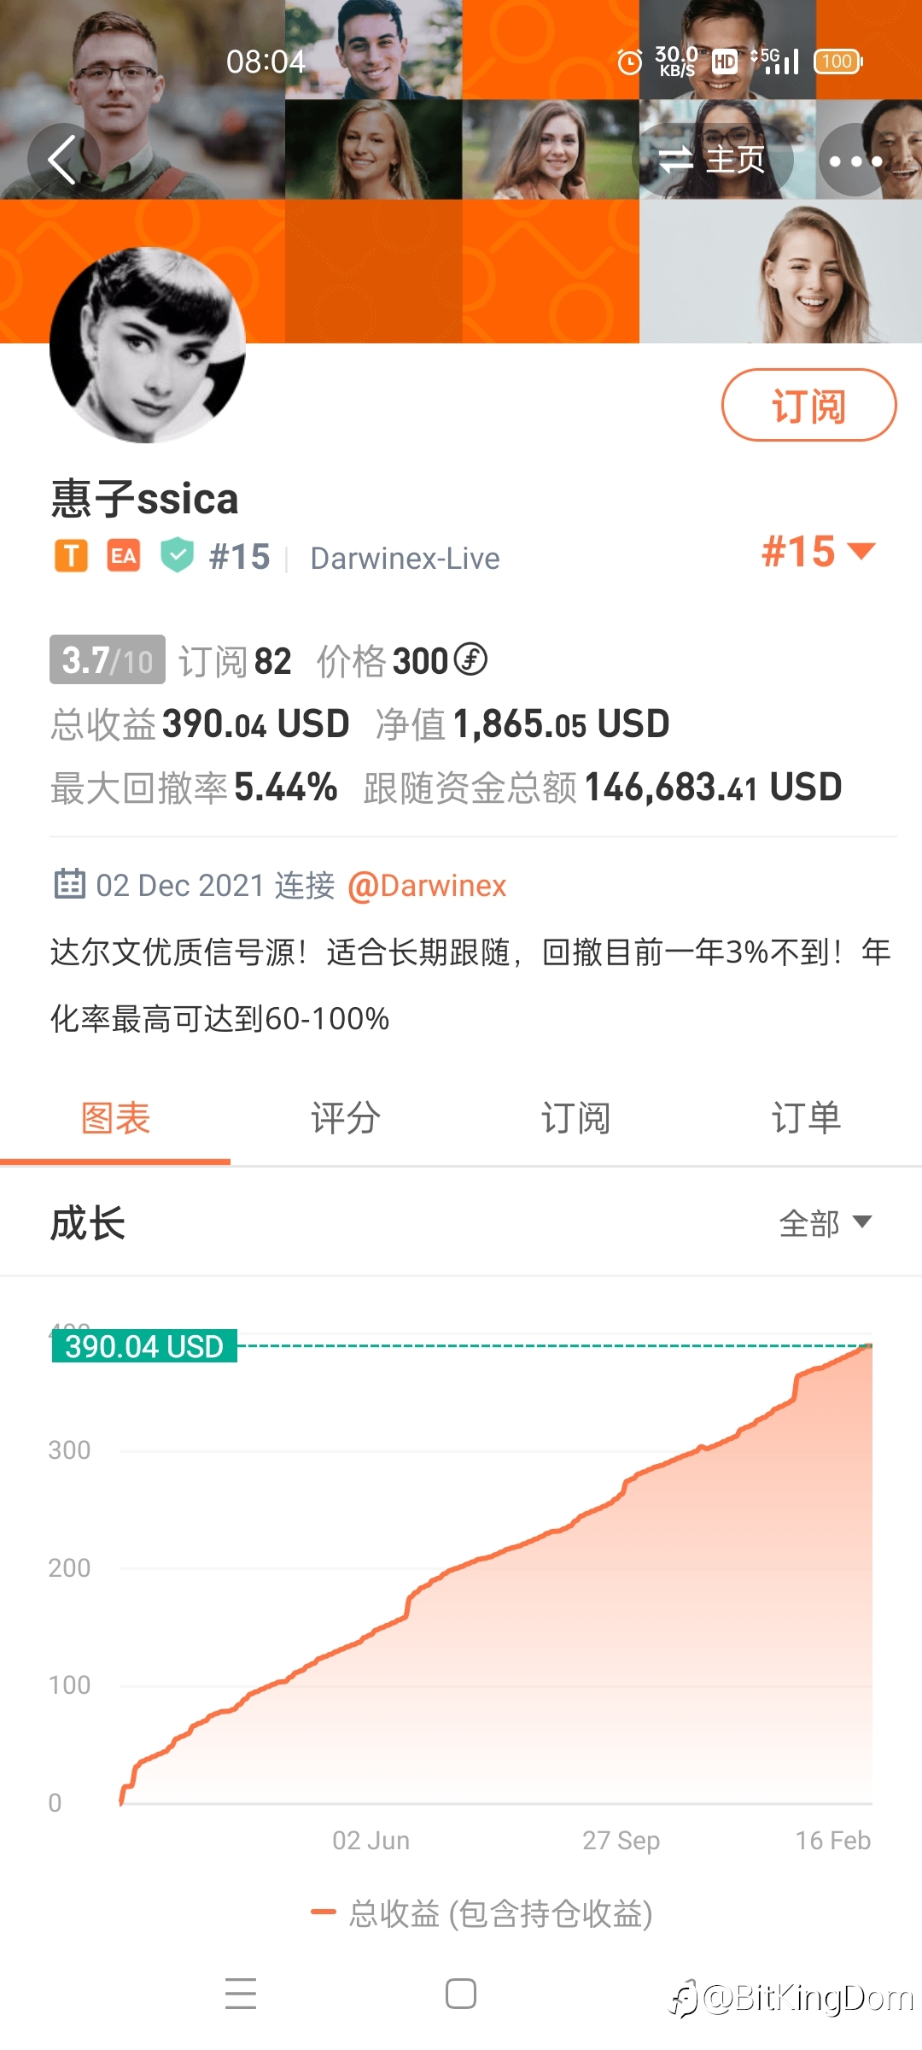Viewport: 922px width, 2050px height.
Task: Expand the #15 account dropdown
Action: pos(819,552)
